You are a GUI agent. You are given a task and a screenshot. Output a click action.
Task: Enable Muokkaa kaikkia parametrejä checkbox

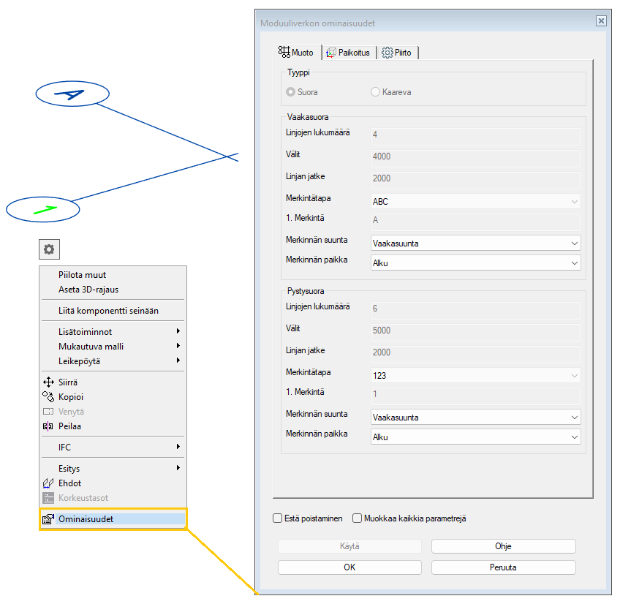(x=357, y=518)
